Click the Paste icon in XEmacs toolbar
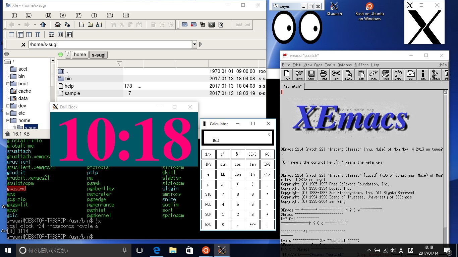Image resolution: width=458 pixels, height=257 pixels. pyautogui.click(x=361, y=75)
